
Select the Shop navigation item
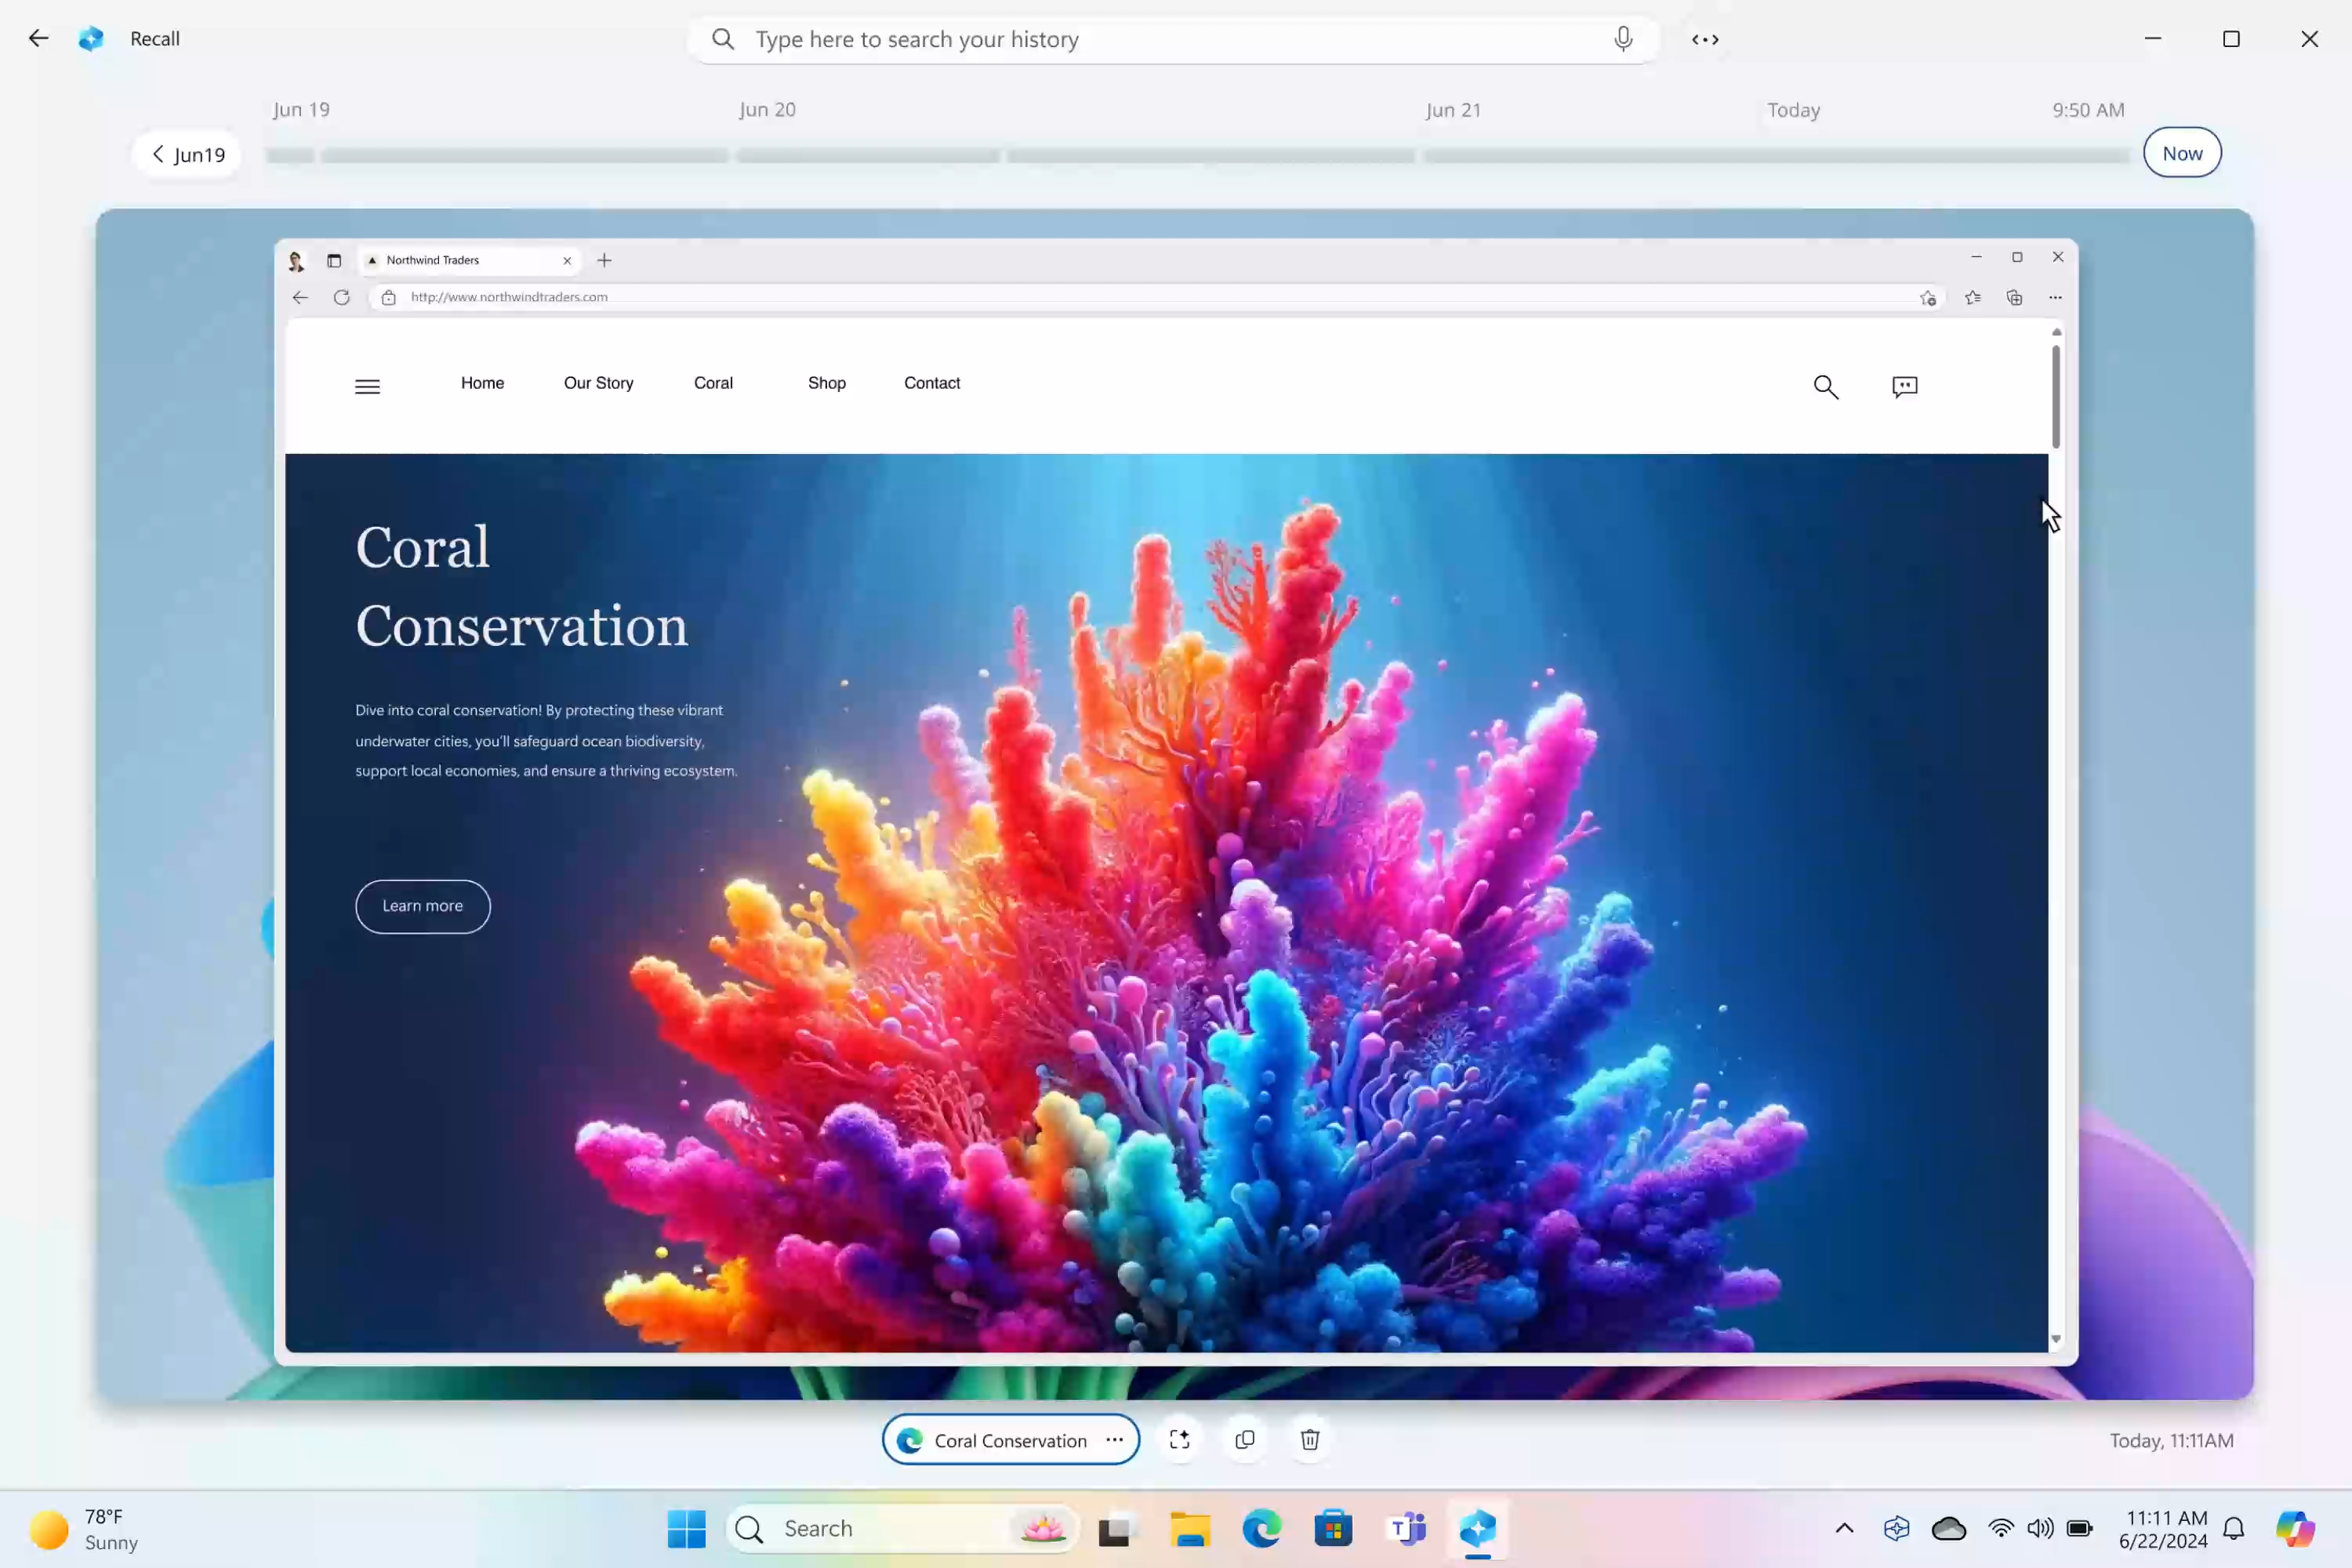click(826, 383)
